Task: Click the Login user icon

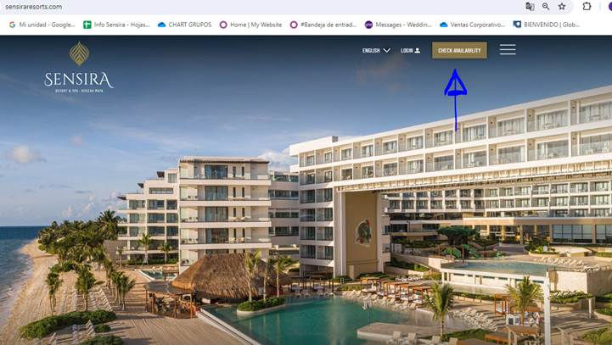Action: pos(418,50)
